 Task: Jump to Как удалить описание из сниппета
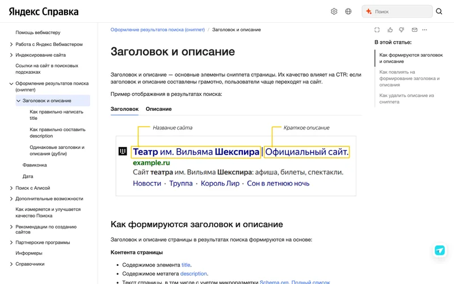pos(406,99)
